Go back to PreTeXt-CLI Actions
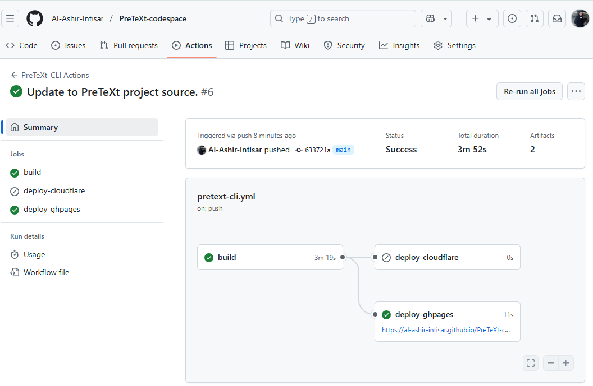The image size is (593, 386). point(50,75)
